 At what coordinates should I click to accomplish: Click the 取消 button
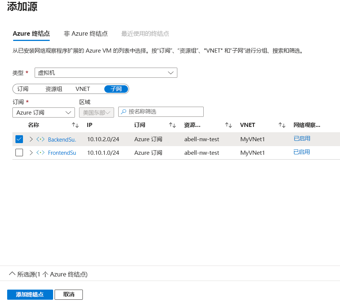[69, 294]
